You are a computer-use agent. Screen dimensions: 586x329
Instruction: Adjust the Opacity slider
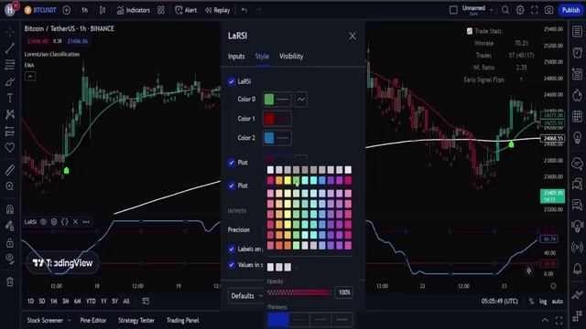pos(299,292)
